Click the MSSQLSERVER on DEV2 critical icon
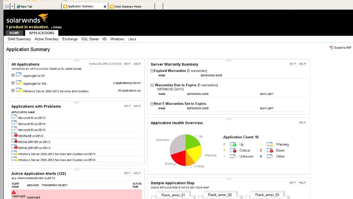This screenshot has height=199, width=353. point(14,141)
